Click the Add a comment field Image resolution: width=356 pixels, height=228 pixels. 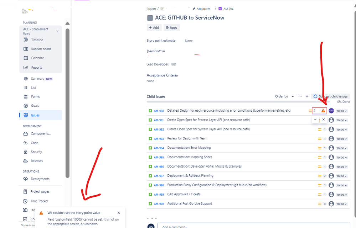click(254, 226)
